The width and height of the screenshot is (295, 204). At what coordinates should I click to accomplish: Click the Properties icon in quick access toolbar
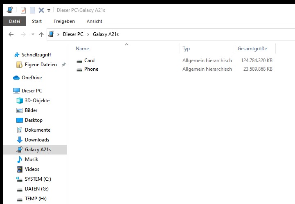click(x=23, y=10)
